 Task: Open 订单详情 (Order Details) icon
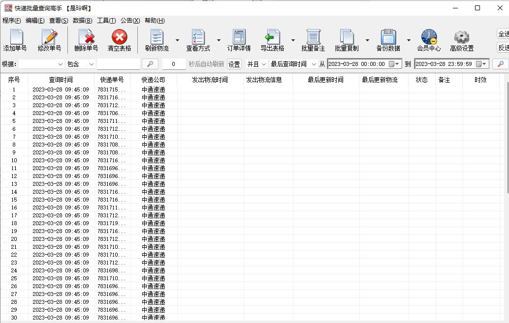click(239, 39)
